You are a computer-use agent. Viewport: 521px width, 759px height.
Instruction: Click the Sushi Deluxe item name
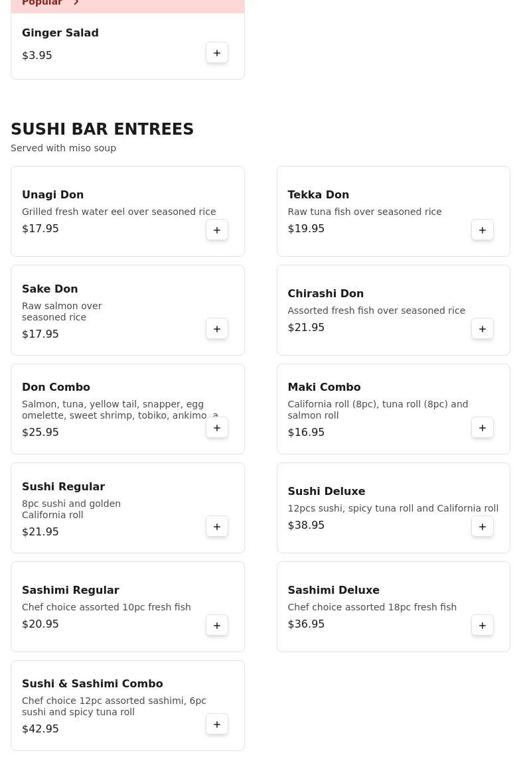tap(327, 492)
